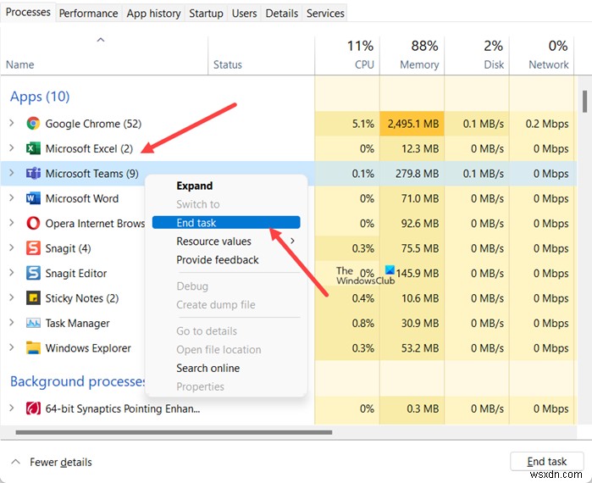Click the Windows Explorer folder icon
Viewport: 592px width, 483px height.
click(x=33, y=348)
